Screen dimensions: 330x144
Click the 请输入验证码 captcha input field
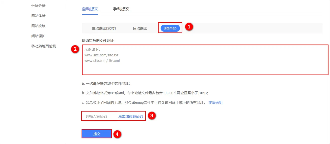coord(100,116)
